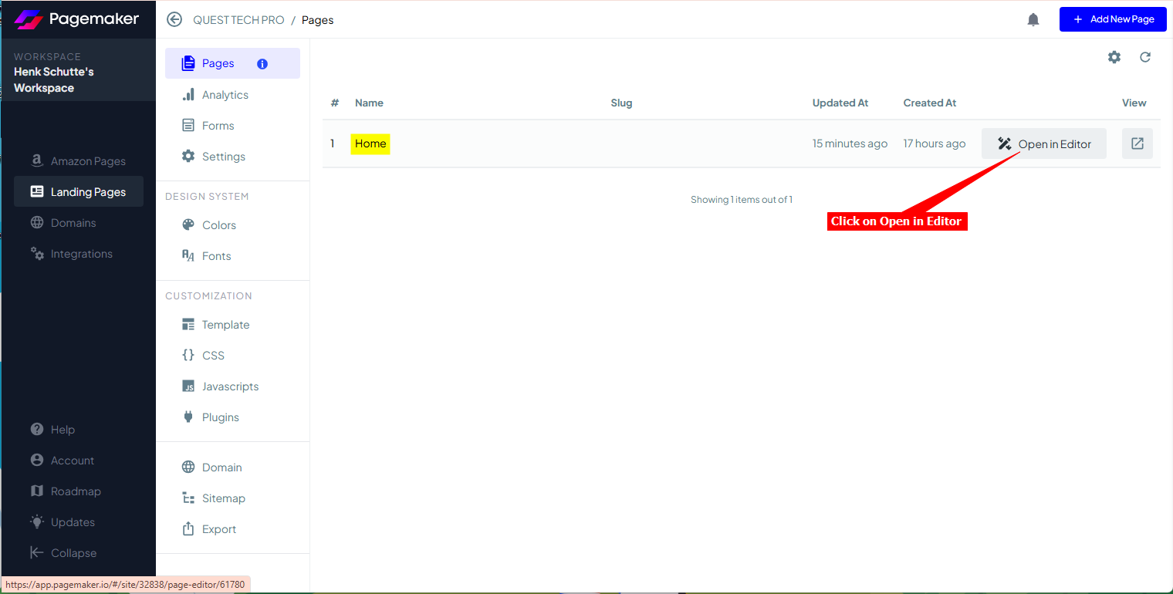The height and width of the screenshot is (594, 1173).
Task: Open the Updates lightbulb icon
Action: (37, 522)
